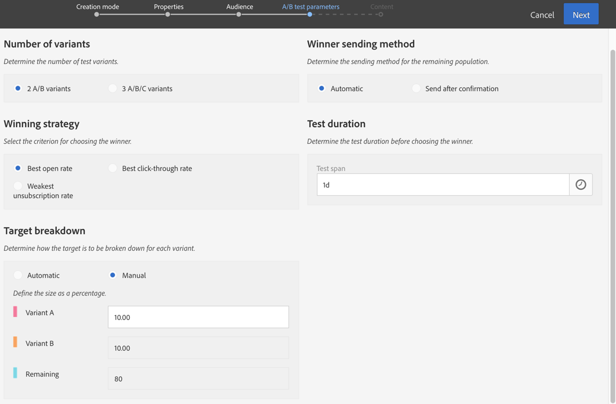Click the Variant A pink color marker
This screenshot has height=404, width=616.
(15, 312)
